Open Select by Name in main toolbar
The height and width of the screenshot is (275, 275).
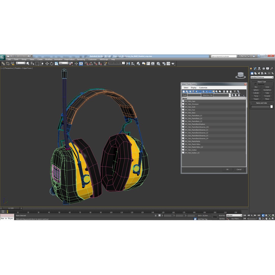point(32,63)
